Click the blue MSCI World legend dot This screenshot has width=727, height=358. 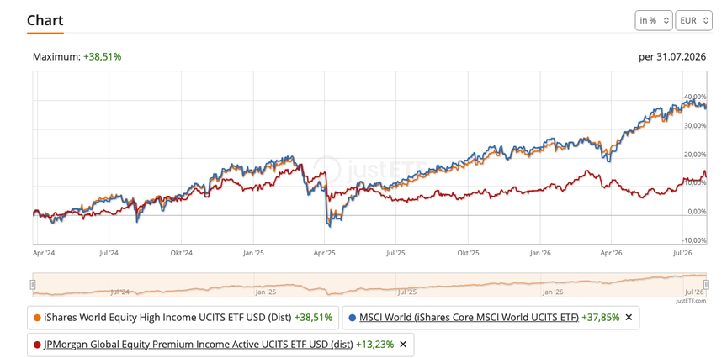[353, 318]
